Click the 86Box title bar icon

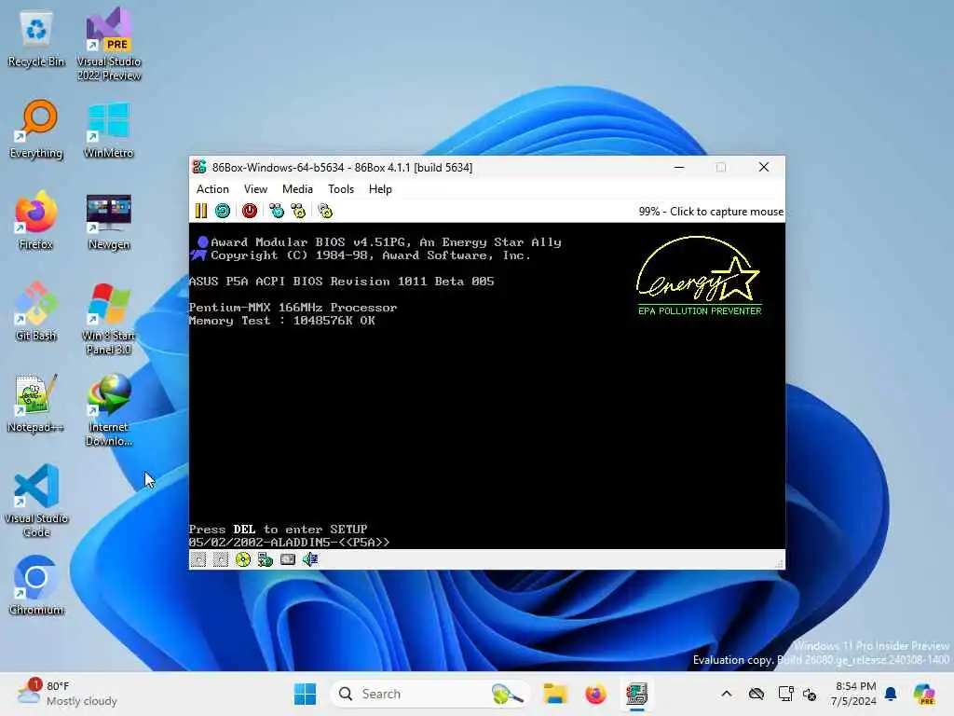point(199,167)
